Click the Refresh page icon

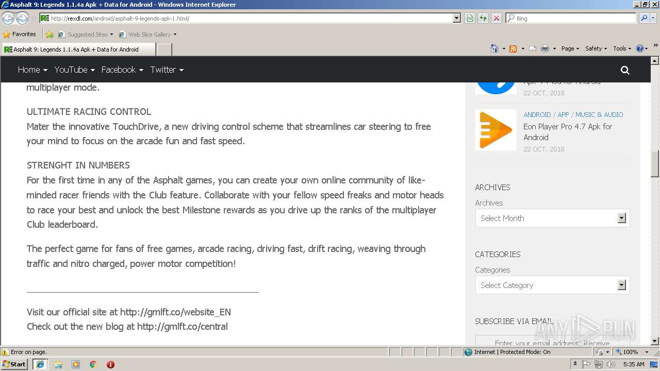(483, 18)
